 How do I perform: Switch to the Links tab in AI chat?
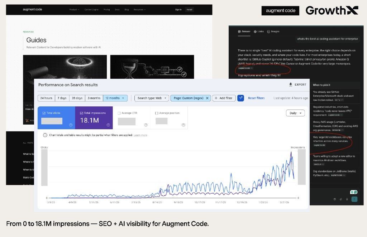(259, 32)
